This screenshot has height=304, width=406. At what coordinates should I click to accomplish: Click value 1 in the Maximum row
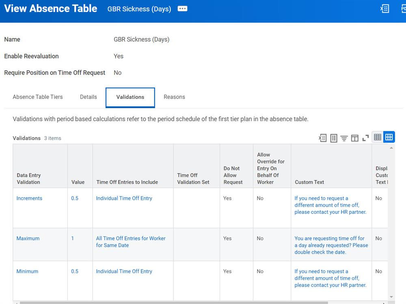[73, 238]
